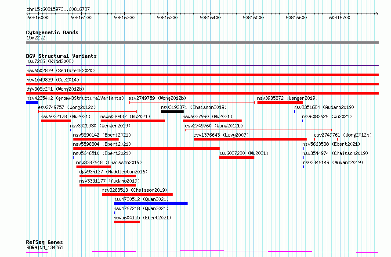Open nsv3351684 (Audano2019) variant
This screenshot has height=257, width=391.
click(x=324, y=107)
